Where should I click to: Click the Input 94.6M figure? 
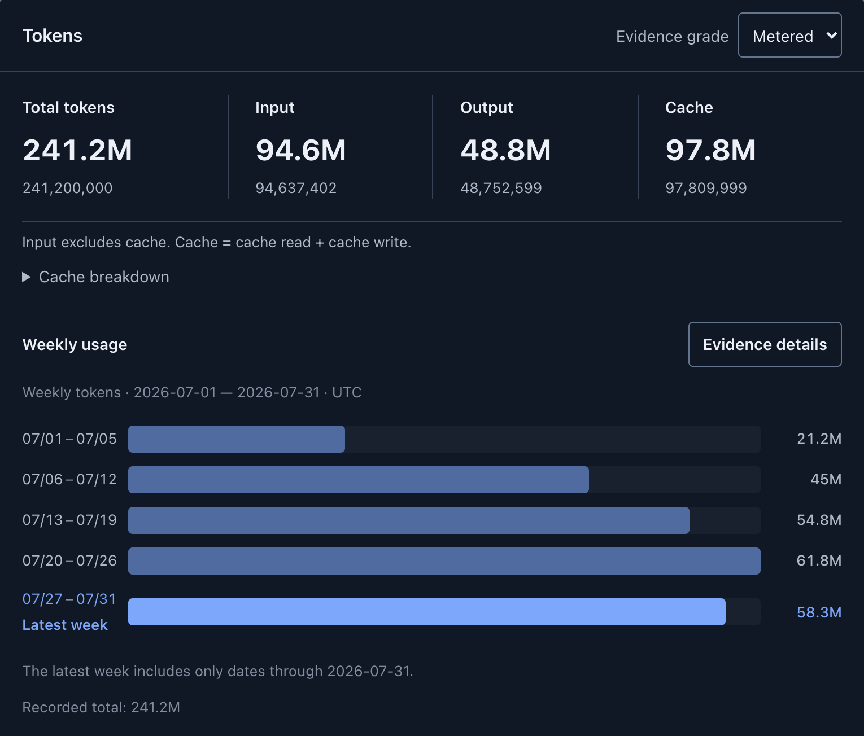[300, 150]
